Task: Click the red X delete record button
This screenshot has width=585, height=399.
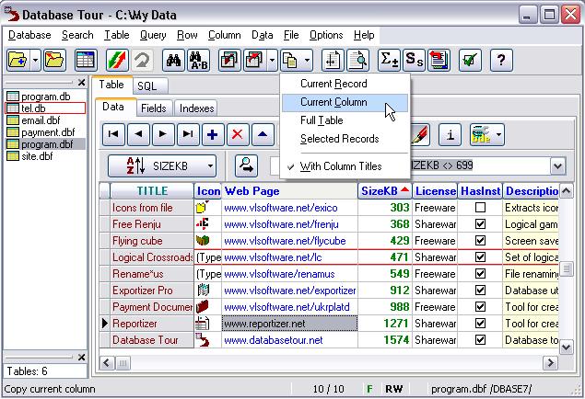Action: 238,134
